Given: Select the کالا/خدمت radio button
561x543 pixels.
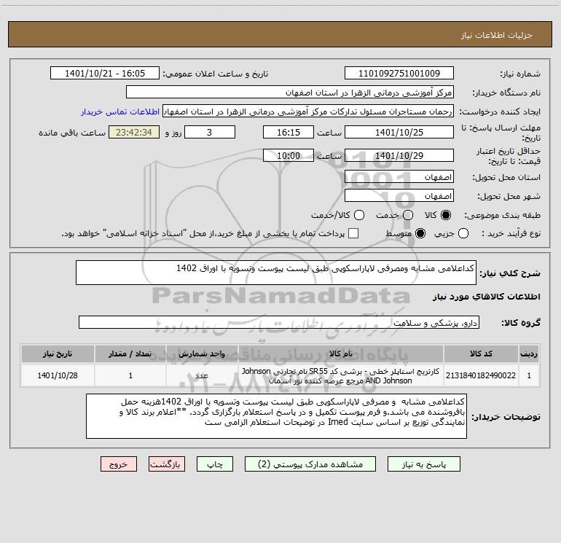Looking at the screenshot, I should click(359, 215).
